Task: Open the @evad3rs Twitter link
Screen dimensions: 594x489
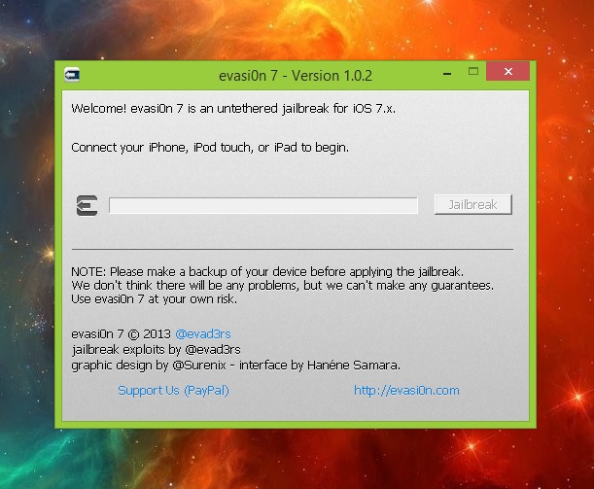Action: click(203, 334)
